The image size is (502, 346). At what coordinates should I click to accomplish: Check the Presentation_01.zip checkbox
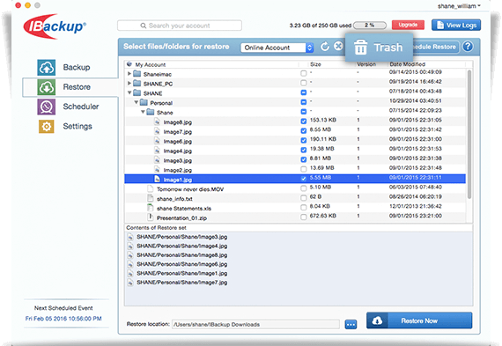tap(304, 217)
